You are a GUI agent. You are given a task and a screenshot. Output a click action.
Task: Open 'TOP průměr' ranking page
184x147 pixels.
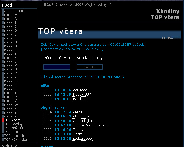pos(14,128)
